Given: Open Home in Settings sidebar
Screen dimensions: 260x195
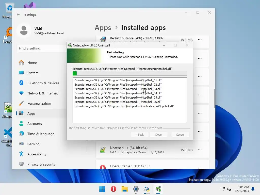Looking at the screenshot, I should coord(41,63).
